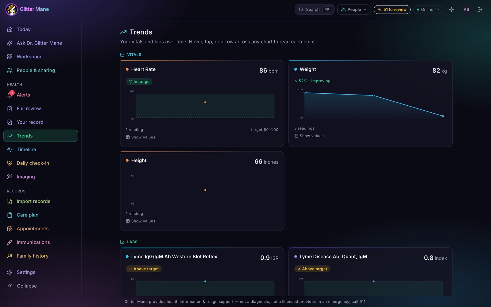Open Ask Dr. Glitter Mane sparkle icon
Image resolution: width=491 pixels, height=307 pixels.
[x=10, y=43]
